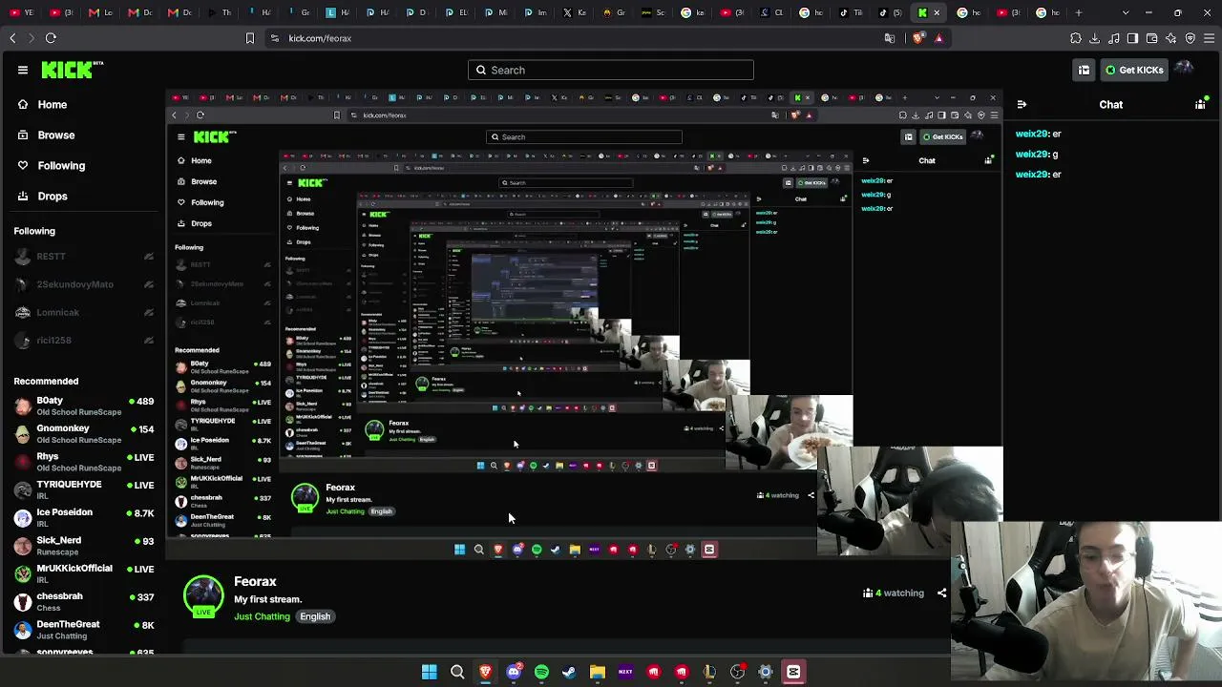Image resolution: width=1222 pixels, height=687 pixels.
Task: Open the Drops page
Action: click(x=42, y=196)
